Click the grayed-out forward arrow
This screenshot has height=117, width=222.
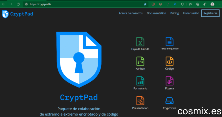click(x=11, y=4)
